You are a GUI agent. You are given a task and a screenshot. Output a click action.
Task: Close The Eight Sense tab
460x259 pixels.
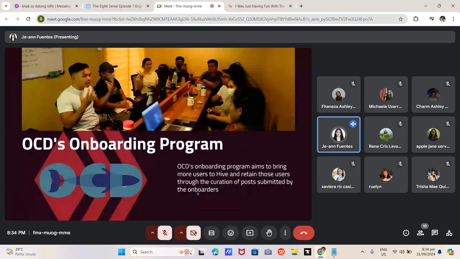pos(148,6)
